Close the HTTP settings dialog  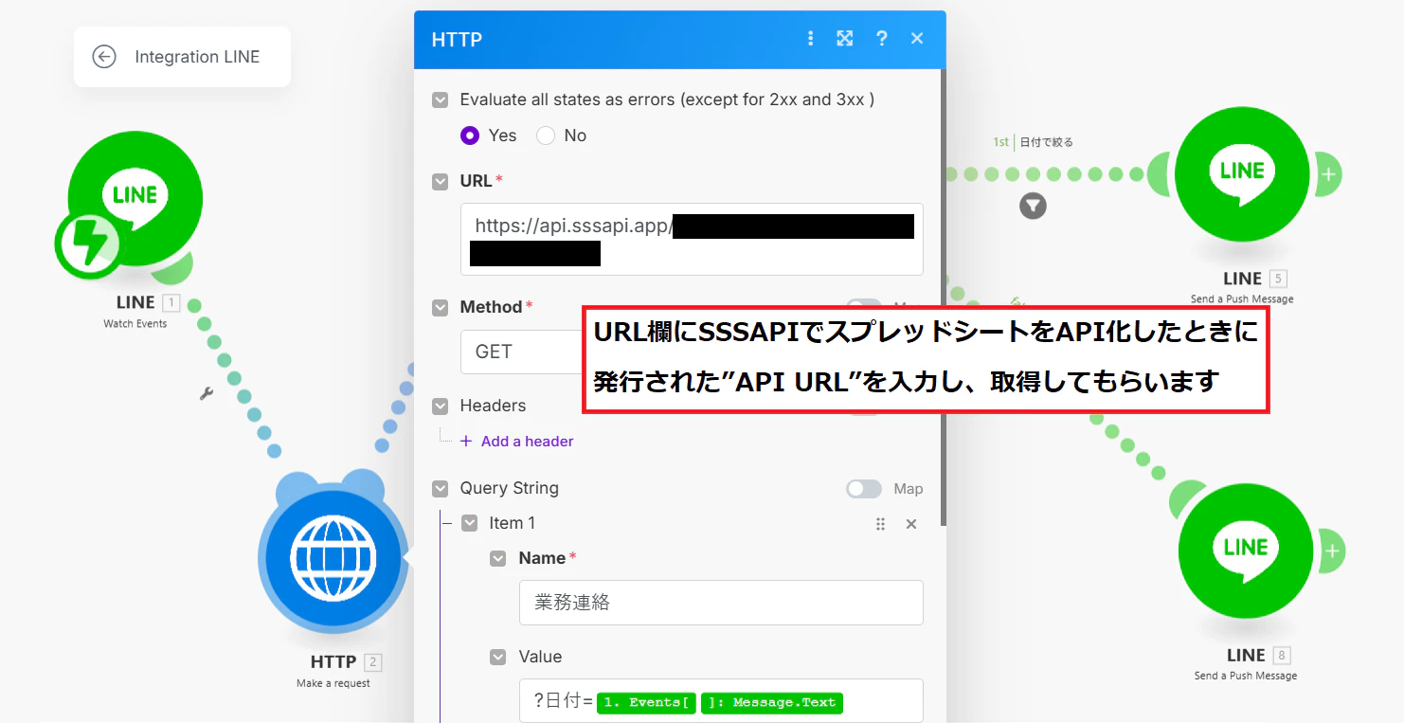917,38
